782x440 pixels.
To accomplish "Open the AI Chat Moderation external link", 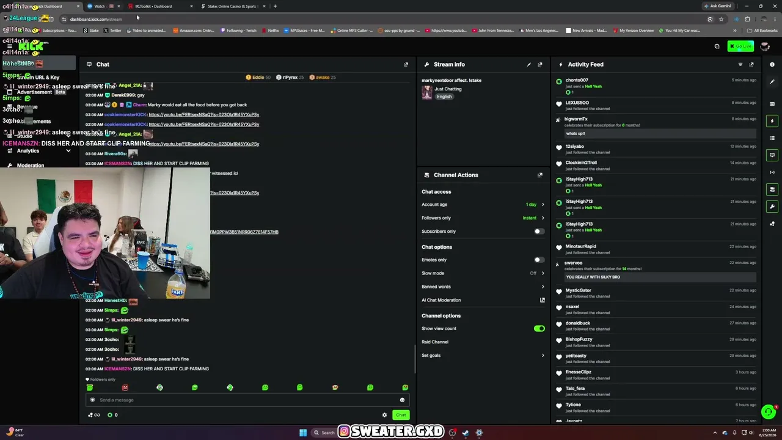I will pos(542,300).
